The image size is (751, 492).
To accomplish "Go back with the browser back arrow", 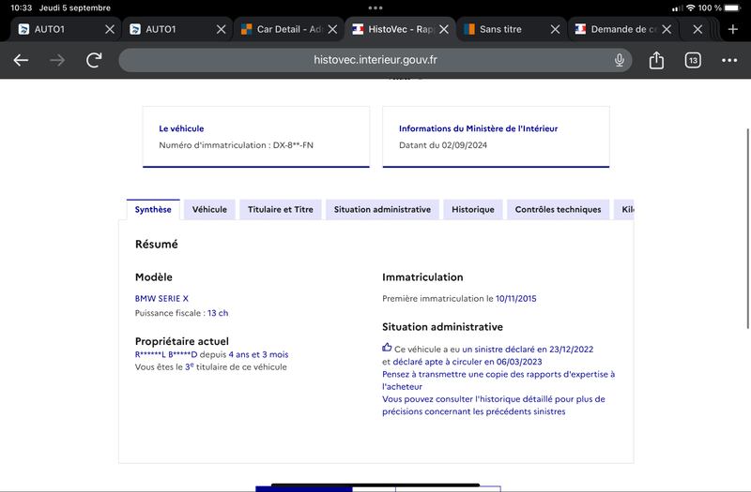I will [21, 60].
